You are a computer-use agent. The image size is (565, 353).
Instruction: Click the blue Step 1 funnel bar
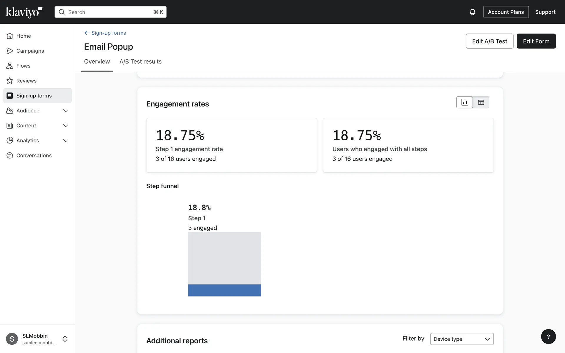tap(224, 290)
